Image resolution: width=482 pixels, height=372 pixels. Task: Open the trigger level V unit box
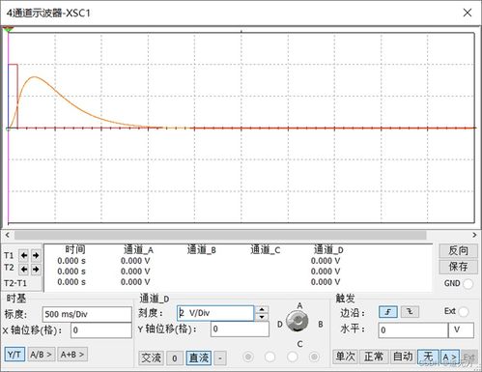(x=461, y=330)
